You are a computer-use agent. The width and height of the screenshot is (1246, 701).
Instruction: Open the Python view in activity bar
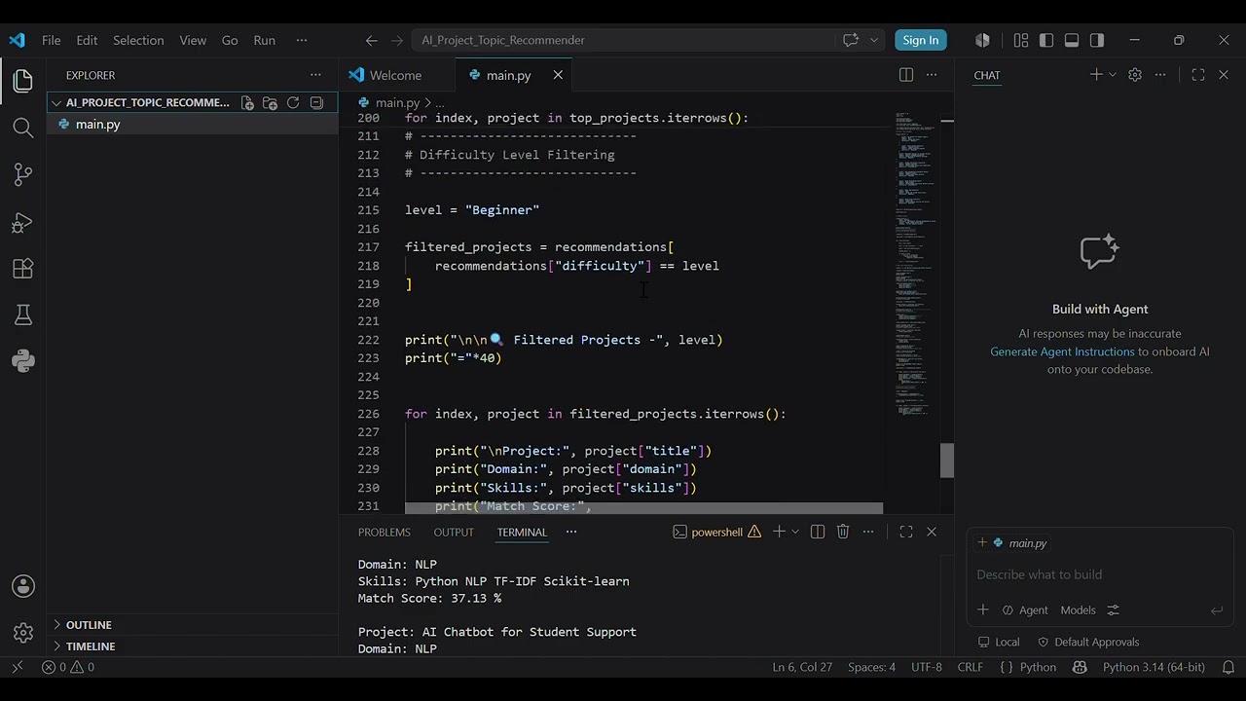point(23,361)
